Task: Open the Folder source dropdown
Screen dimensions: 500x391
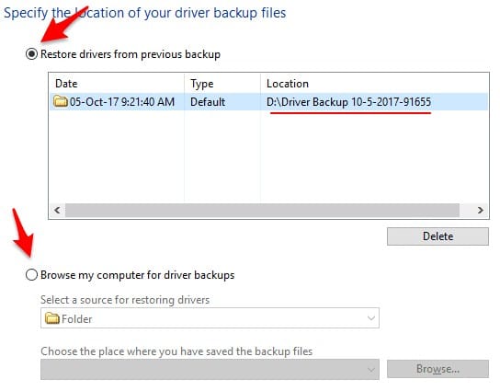Action: [210, 318]
